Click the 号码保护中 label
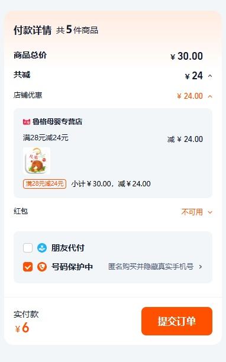Screen dimensions: 226x362 (x=72, y=267)
